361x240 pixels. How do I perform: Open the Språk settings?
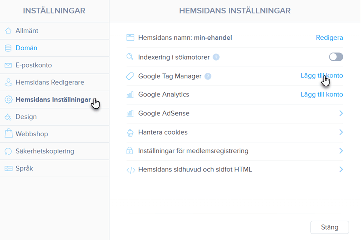[x=55, y=168]
